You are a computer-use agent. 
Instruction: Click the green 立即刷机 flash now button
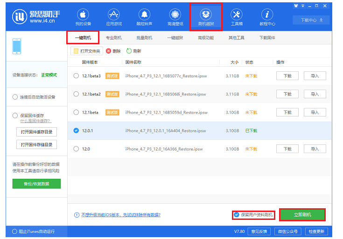pos(302,215)
